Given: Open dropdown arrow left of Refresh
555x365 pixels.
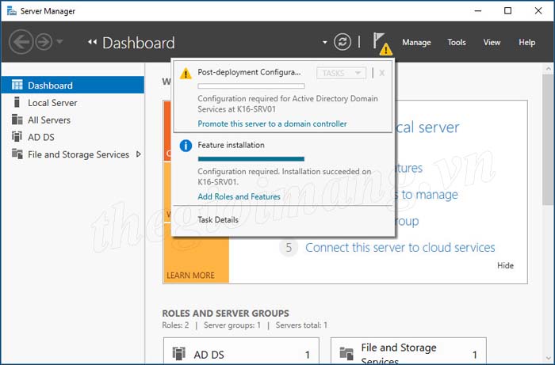Looking at the screenshot, I should coord(324,43).
